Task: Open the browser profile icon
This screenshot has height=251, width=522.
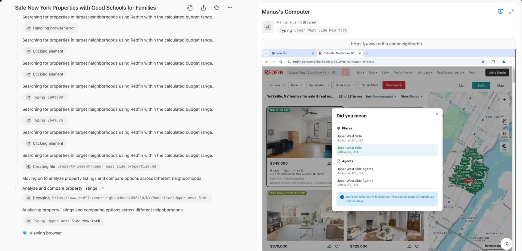Action: [503, 62]
